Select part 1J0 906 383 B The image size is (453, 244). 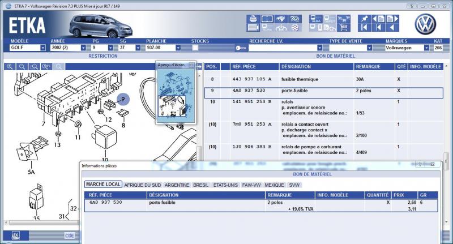pos(251,147)
